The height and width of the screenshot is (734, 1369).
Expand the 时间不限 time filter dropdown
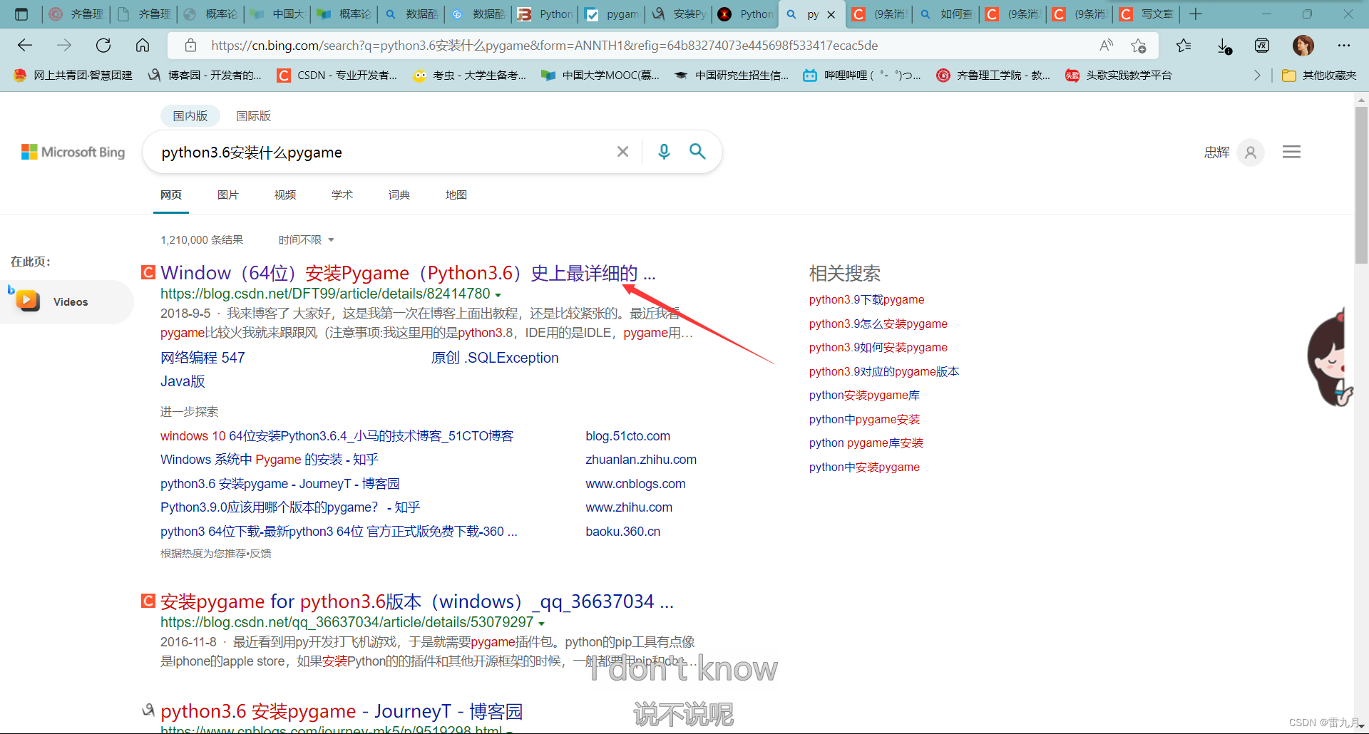306,240
